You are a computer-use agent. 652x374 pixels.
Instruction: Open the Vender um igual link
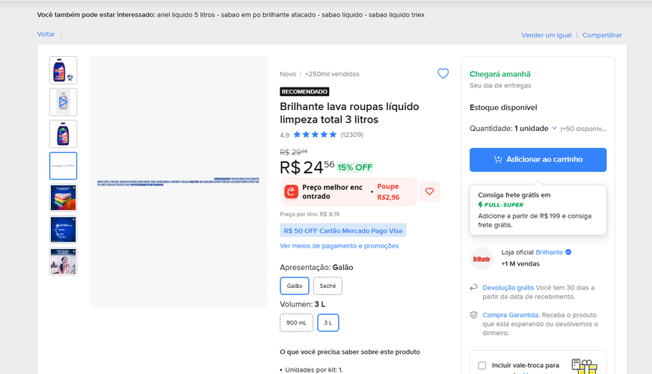coord(547,35)
